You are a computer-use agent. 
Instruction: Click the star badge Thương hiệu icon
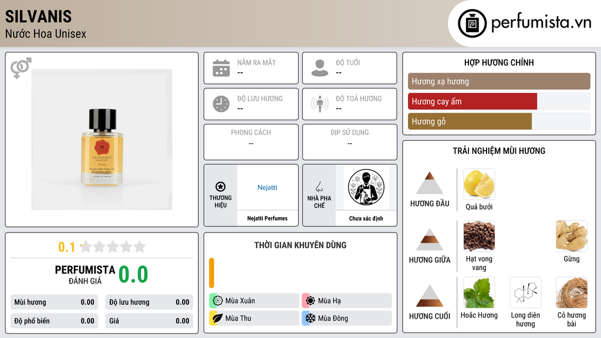[x=221, y=187]
